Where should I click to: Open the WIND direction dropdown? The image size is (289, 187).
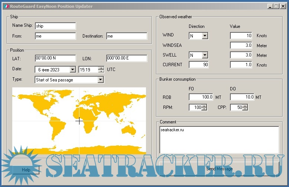pos(205,36)
